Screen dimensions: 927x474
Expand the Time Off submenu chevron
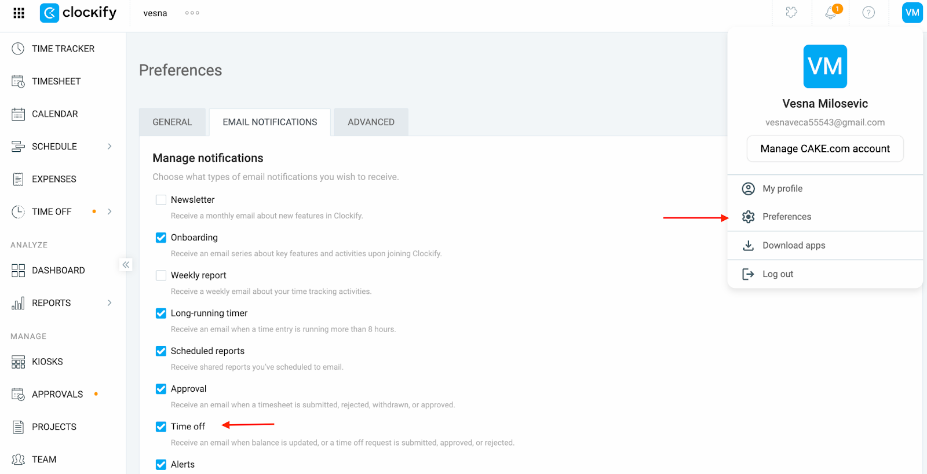point(110,212)
